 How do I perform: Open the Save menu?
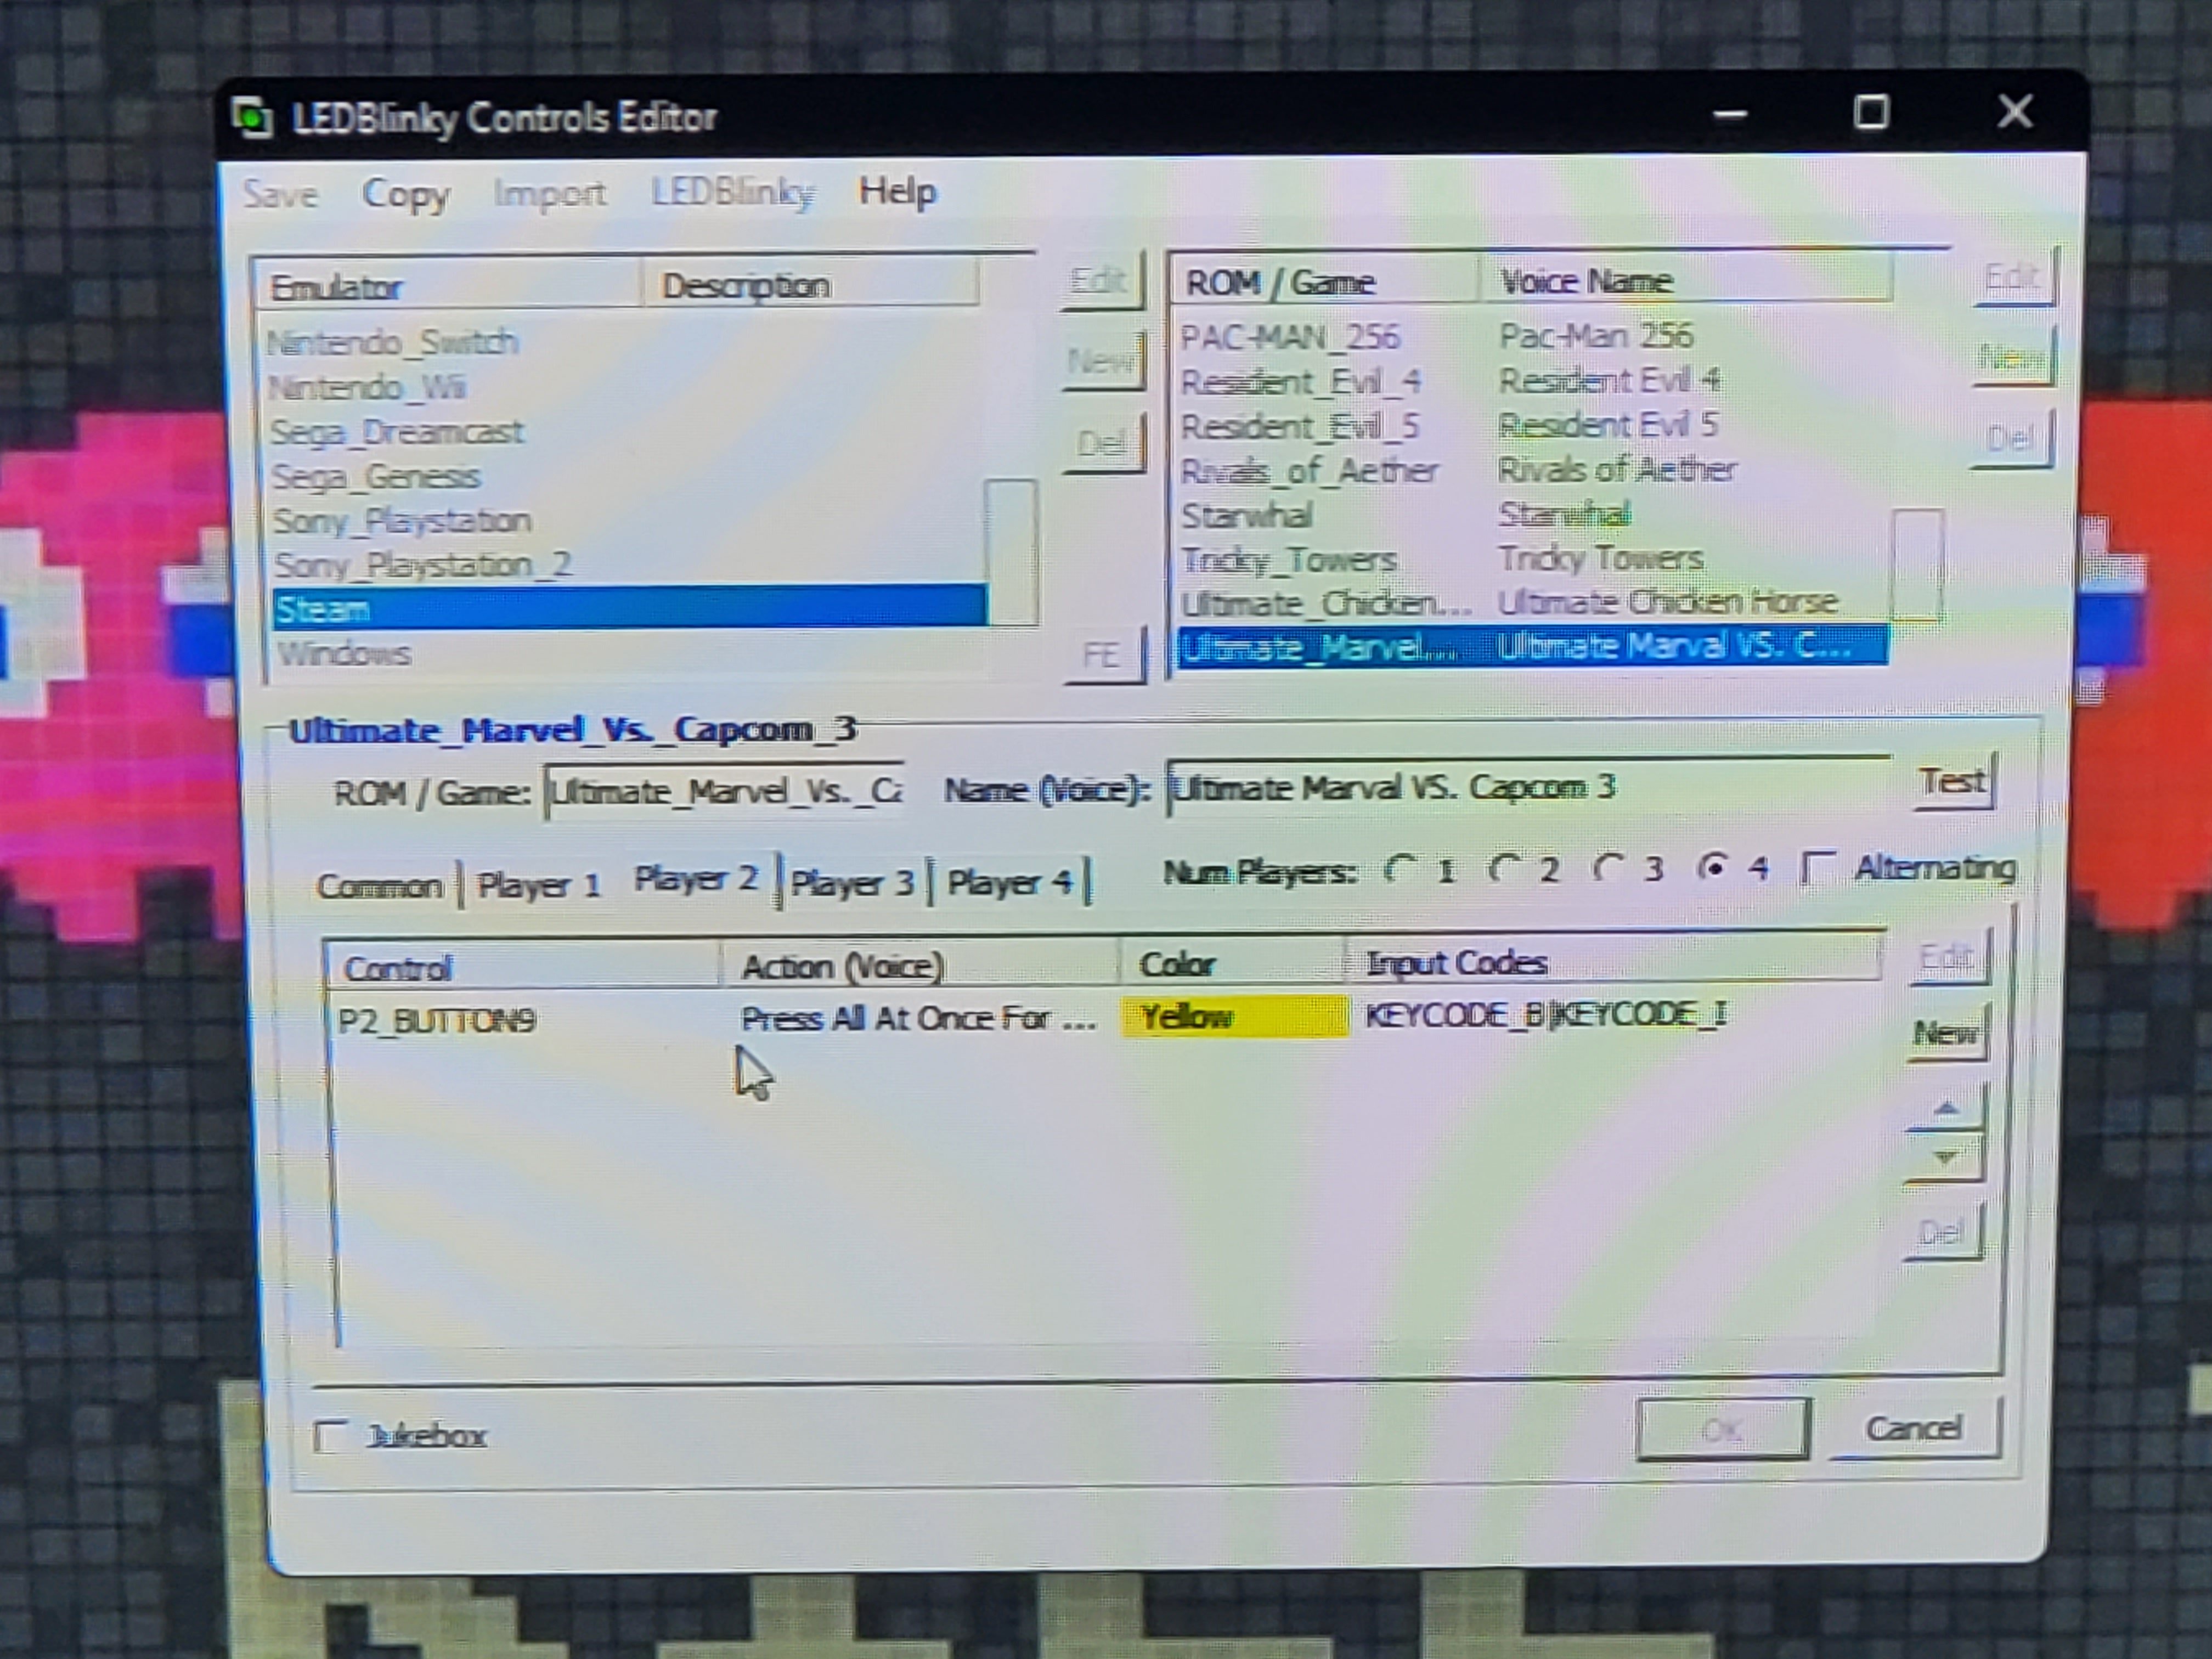[x=280, y=193]
